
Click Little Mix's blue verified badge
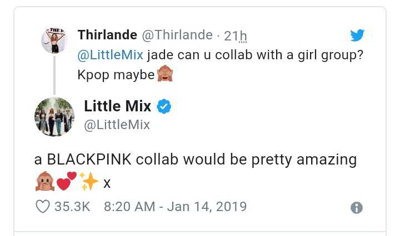point(164,106)
